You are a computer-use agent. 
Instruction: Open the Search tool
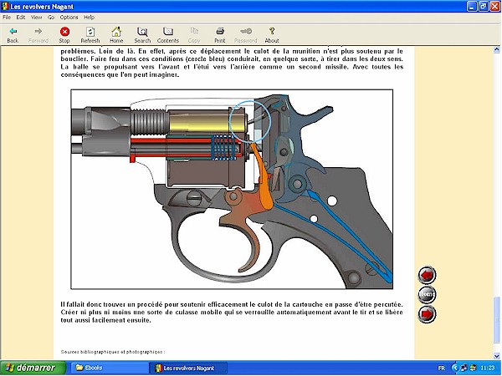142,35
